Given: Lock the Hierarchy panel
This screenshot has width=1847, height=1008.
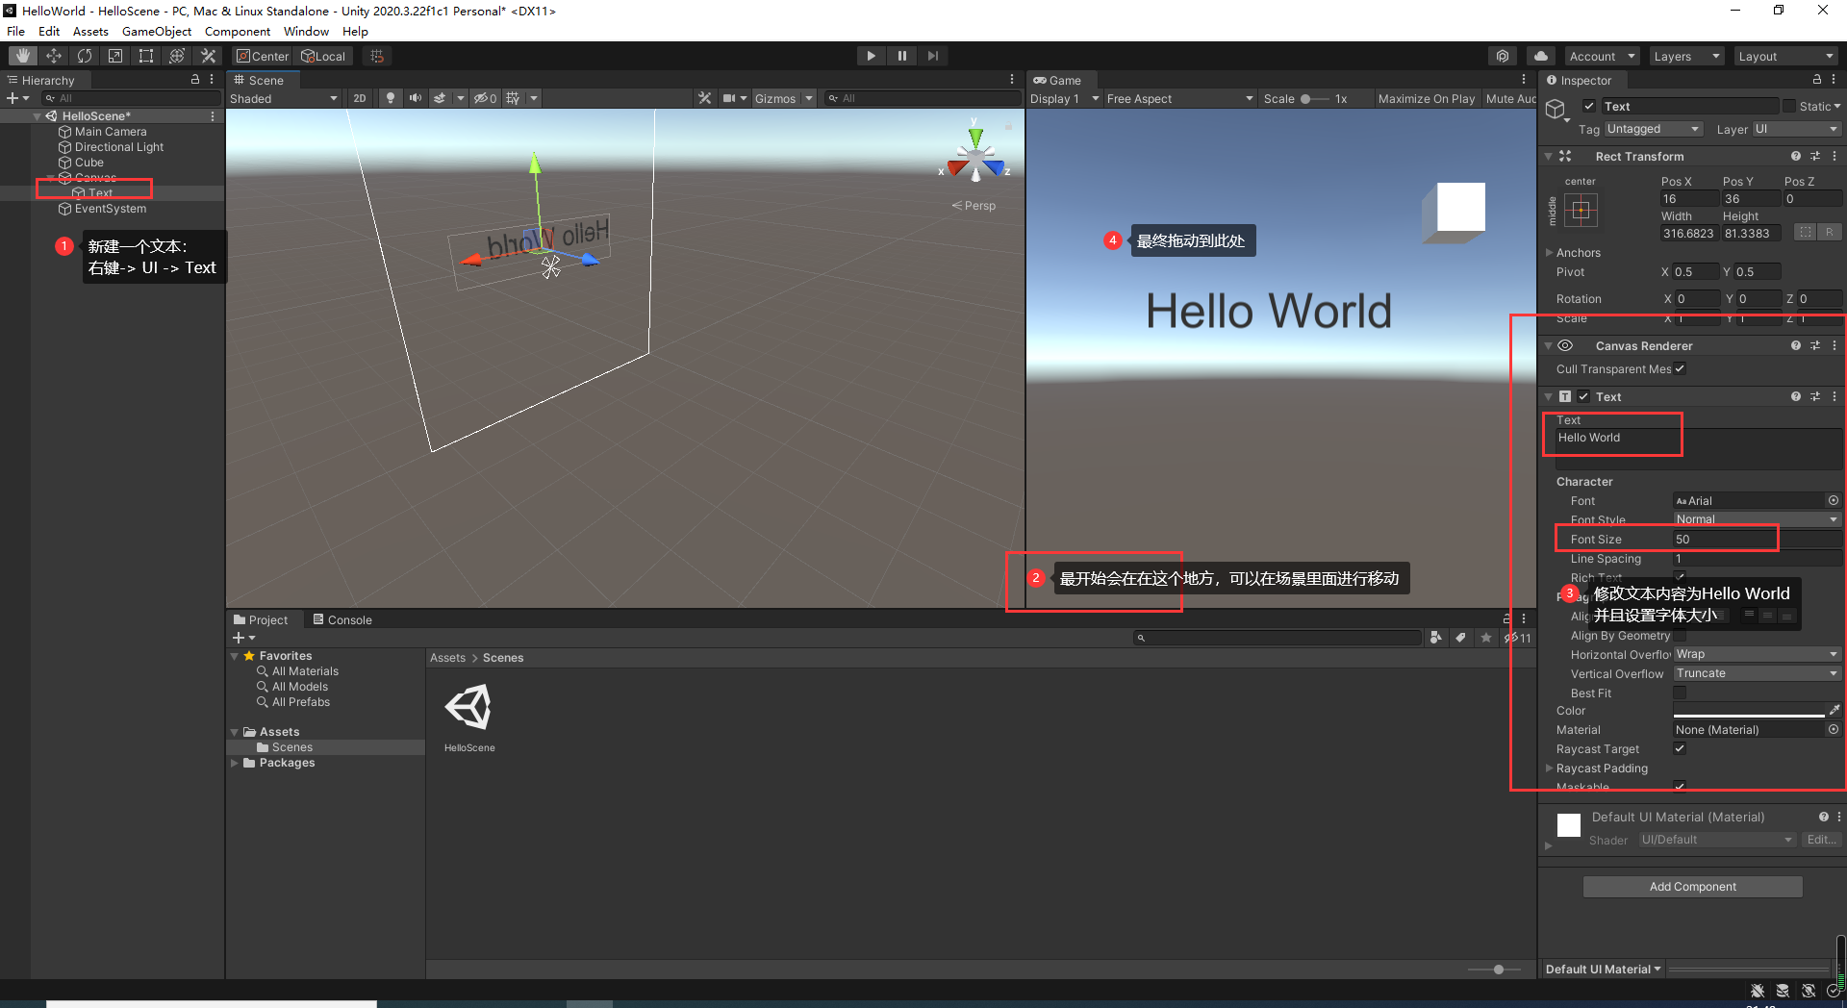Looking at the screenshot, I should [x=195, y=80].
